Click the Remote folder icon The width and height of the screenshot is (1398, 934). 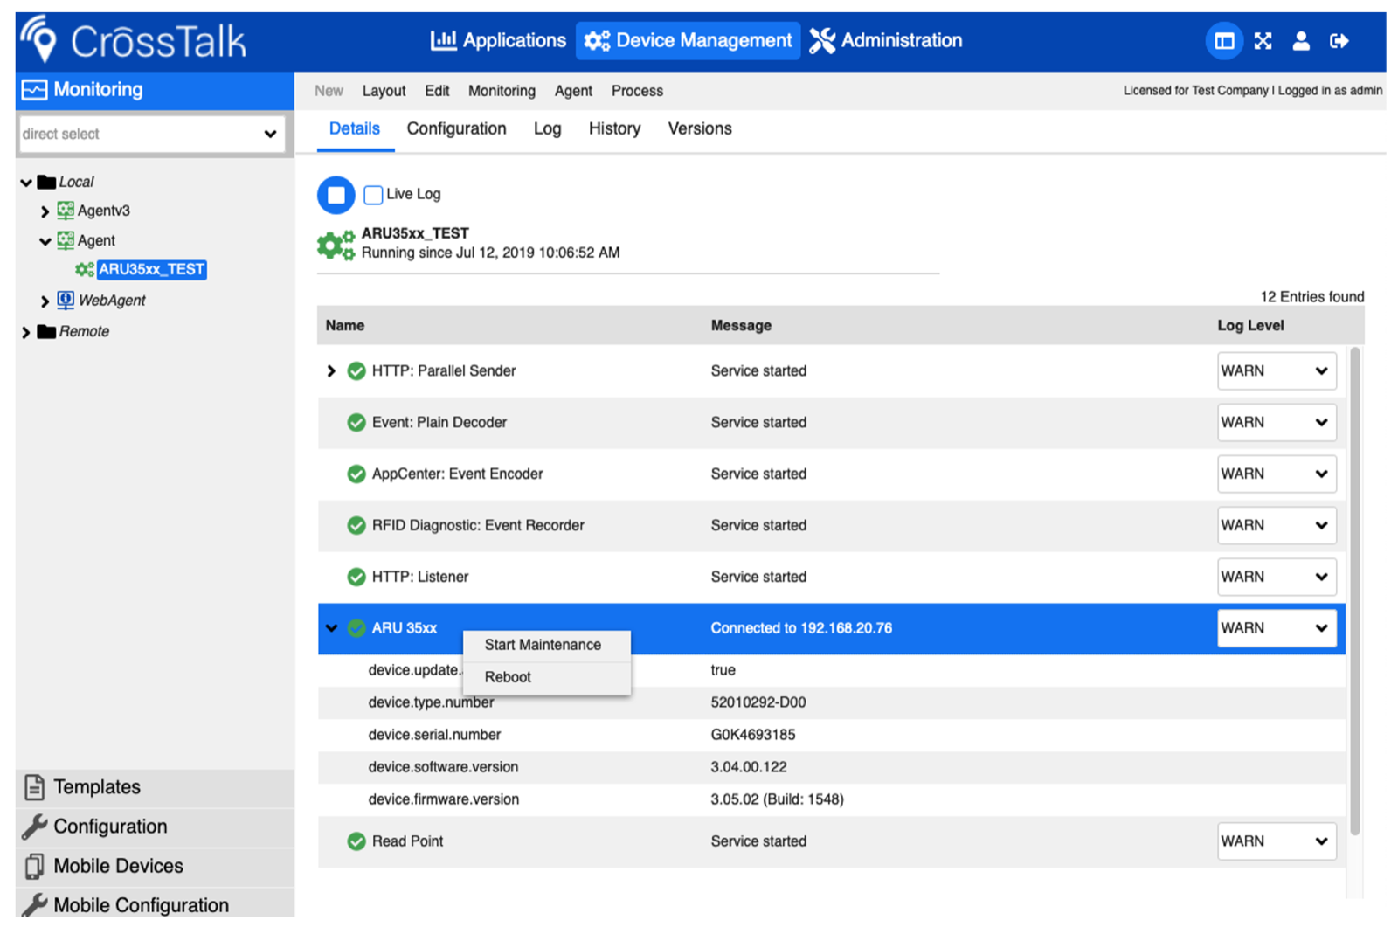(46, 331)
